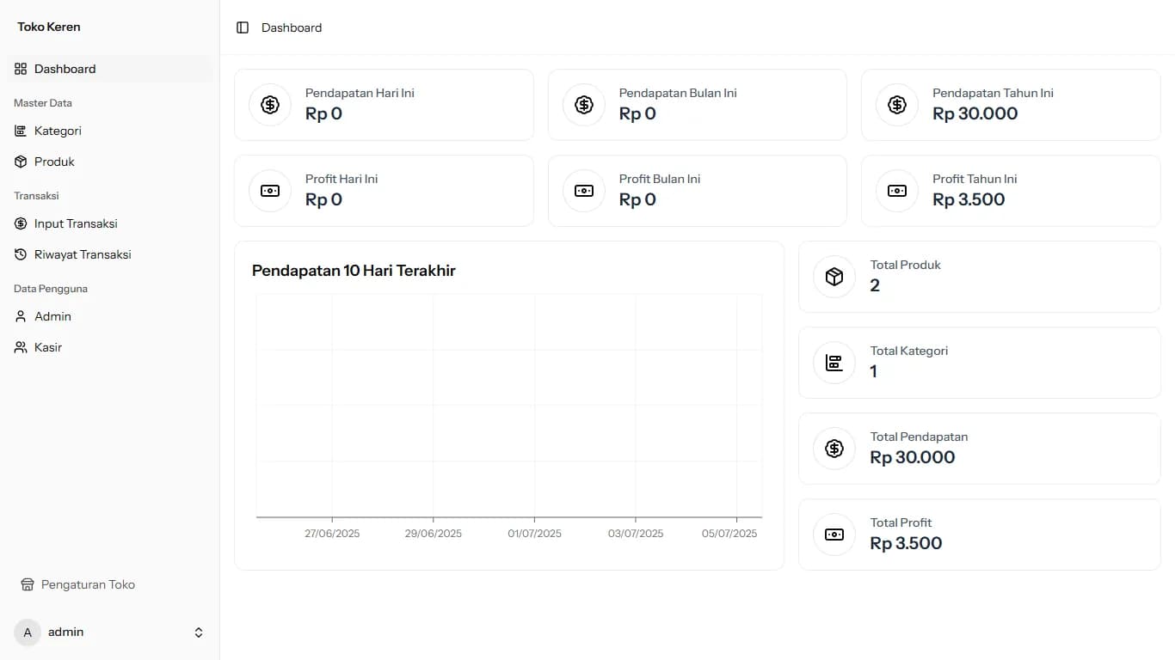Open Kategori from the sidebar
The width and height of the screenshot is (1175, 660).
(58, 131)
